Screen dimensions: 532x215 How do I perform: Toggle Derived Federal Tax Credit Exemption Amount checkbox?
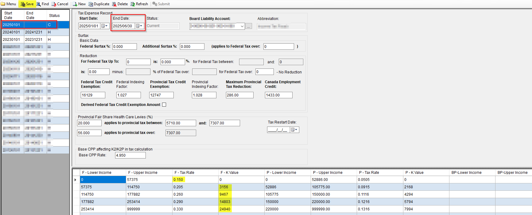tap(164, 105)
